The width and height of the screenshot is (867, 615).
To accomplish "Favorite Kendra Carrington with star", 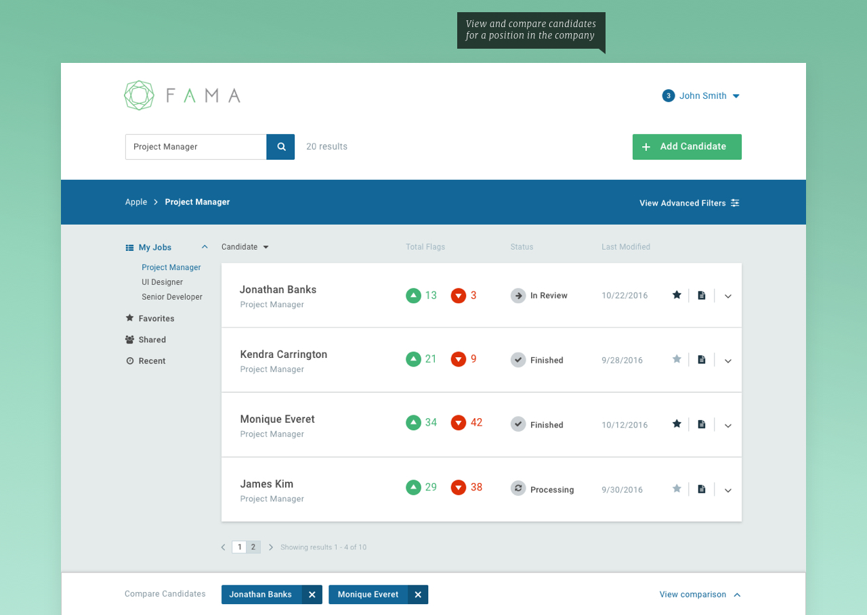I will coord(677,359).
